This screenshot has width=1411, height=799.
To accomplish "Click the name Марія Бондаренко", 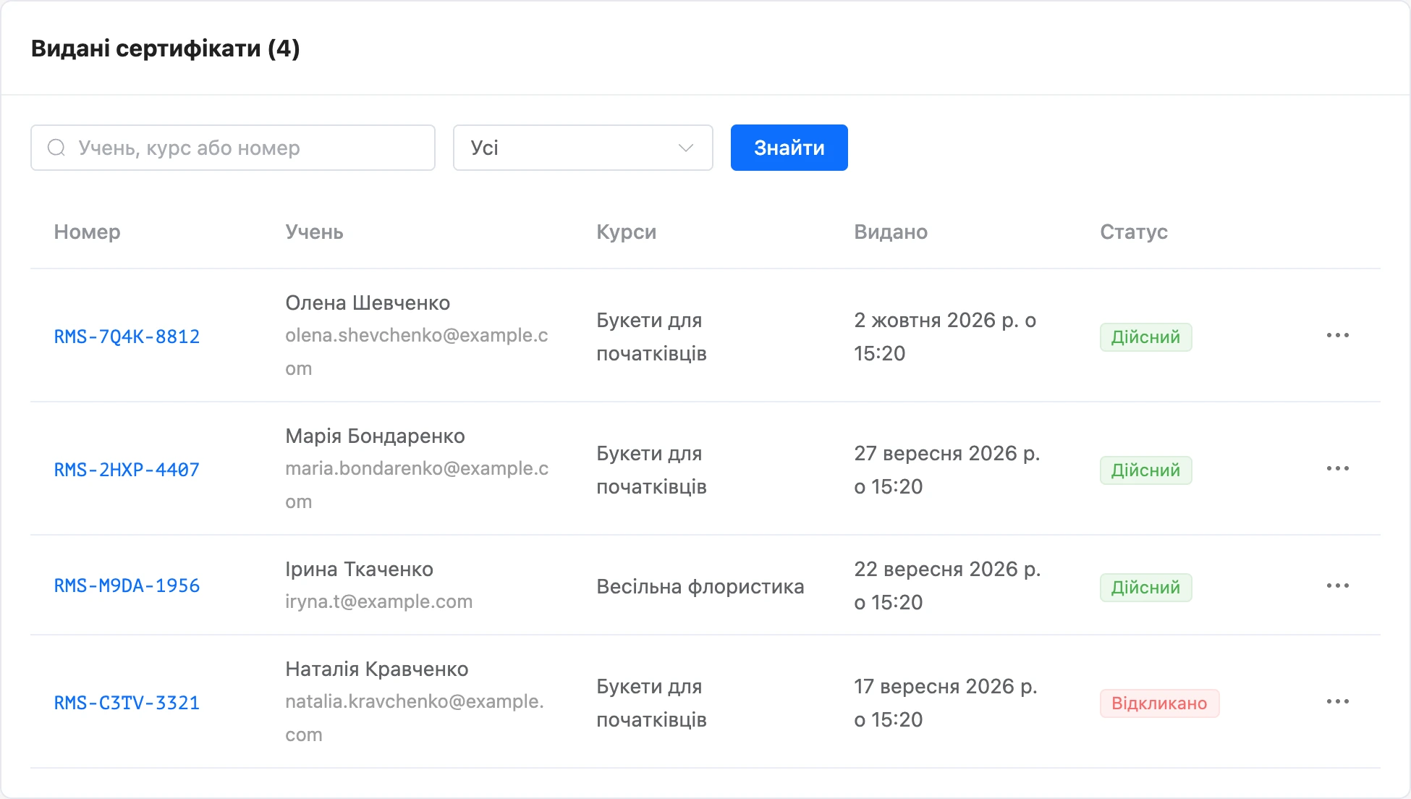I will pos(375,436).
